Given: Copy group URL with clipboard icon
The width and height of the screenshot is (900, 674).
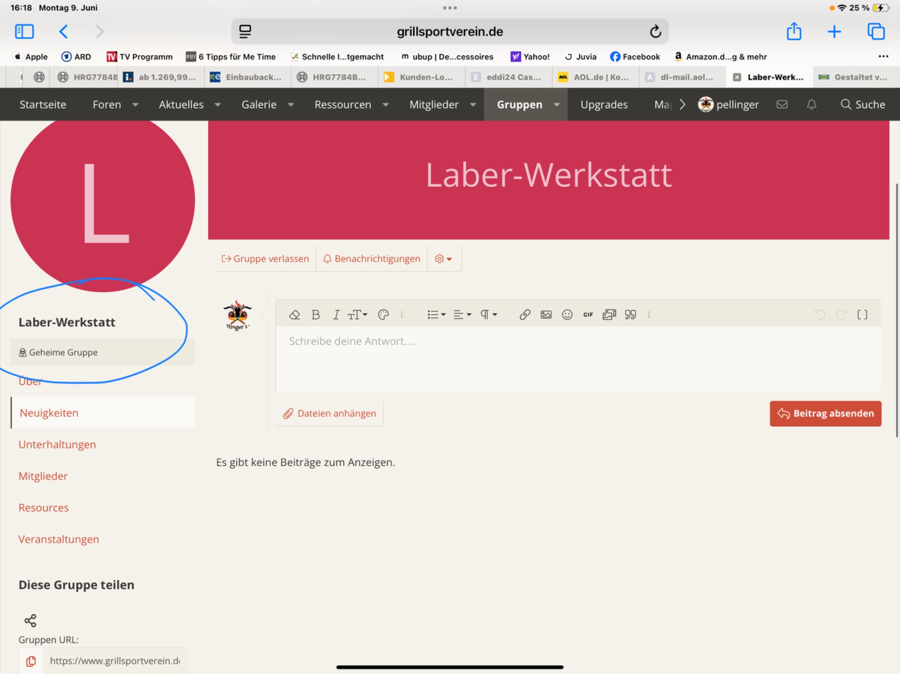Looking at the screenshot, I should pos(31,661).
